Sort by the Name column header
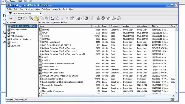This screenshot has height=104, width=185. (65, 26)
